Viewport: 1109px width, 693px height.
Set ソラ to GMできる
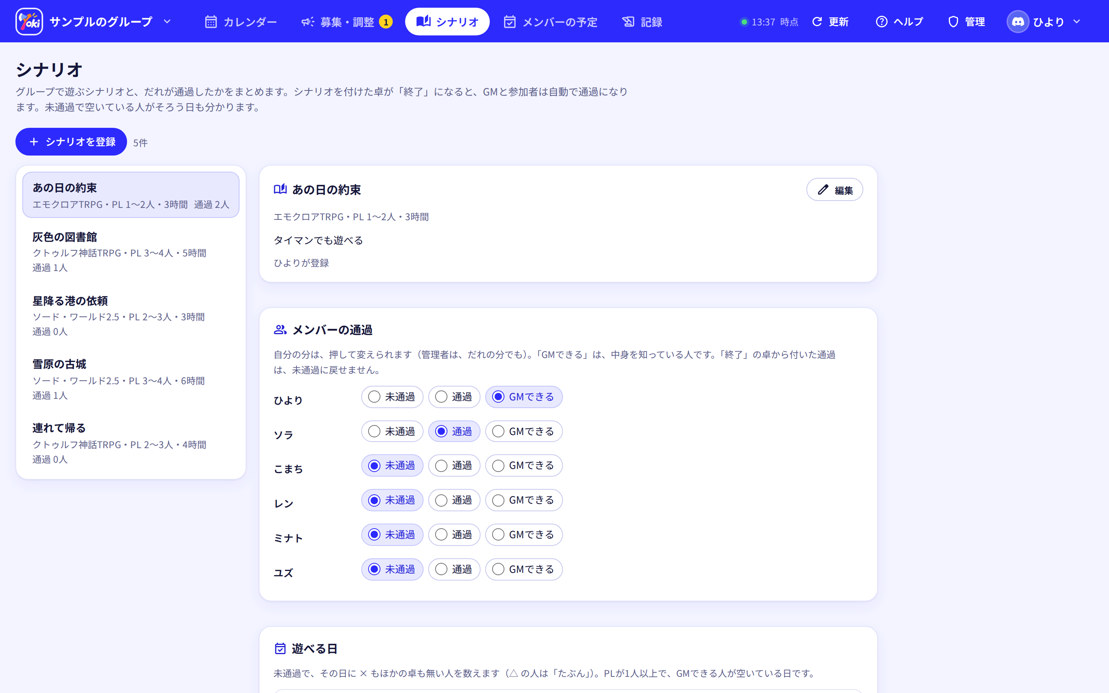tap(524, 431)
